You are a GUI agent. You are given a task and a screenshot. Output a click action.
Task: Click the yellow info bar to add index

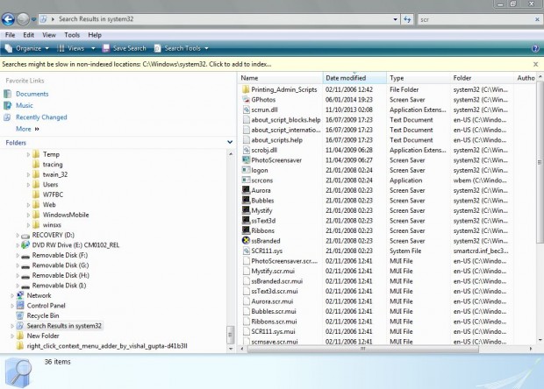[x=137, y=65]
